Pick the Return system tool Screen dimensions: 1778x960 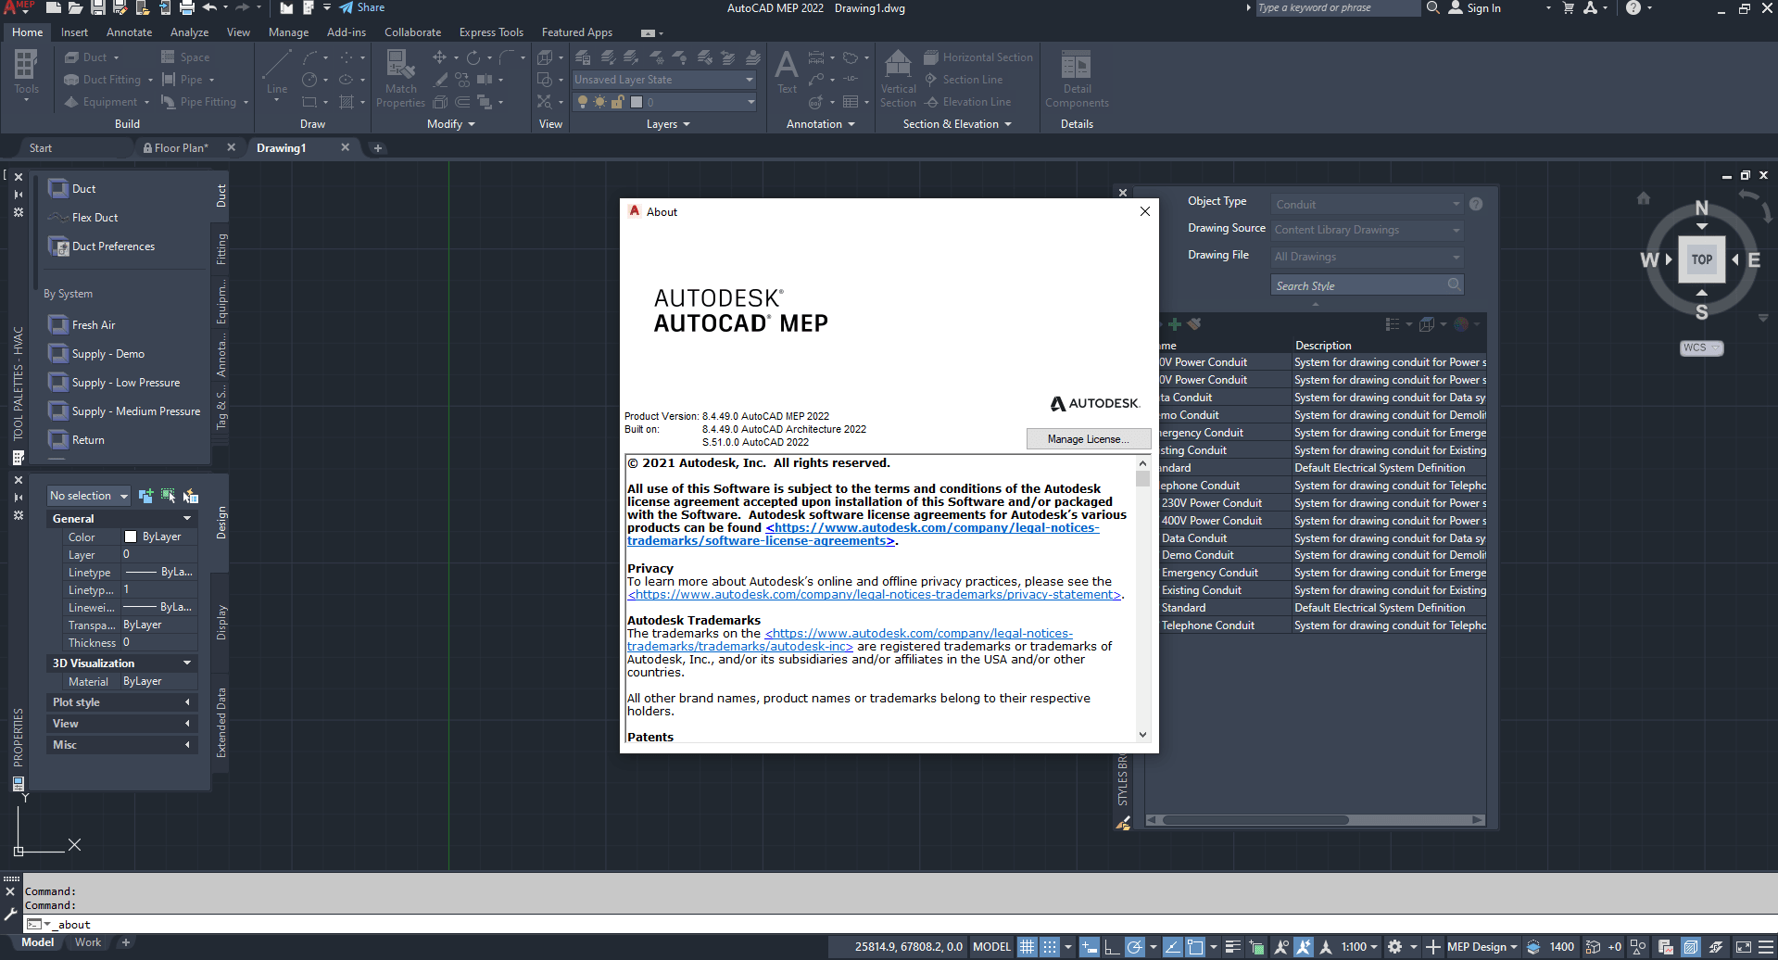click(77, 440)
